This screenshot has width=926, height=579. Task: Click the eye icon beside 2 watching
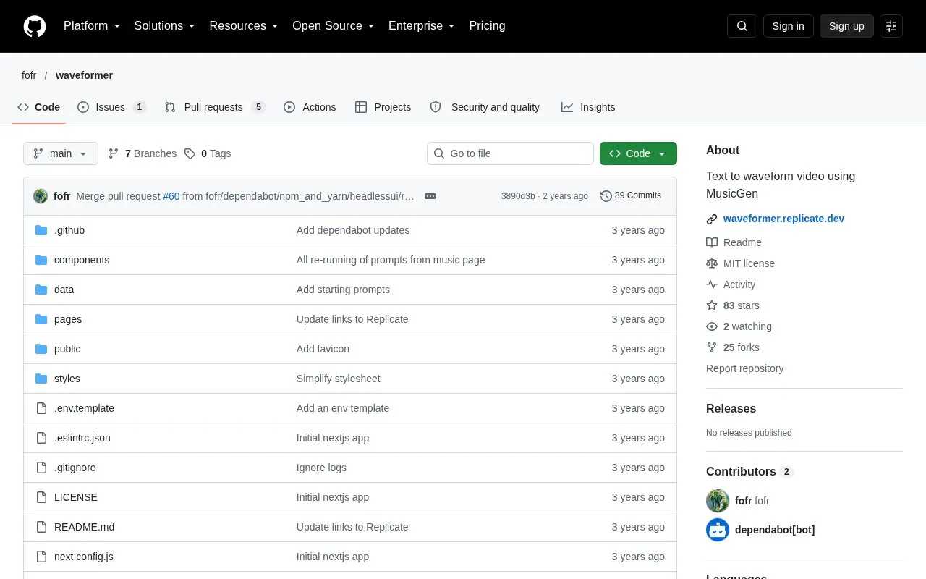(x=712, y=326)
